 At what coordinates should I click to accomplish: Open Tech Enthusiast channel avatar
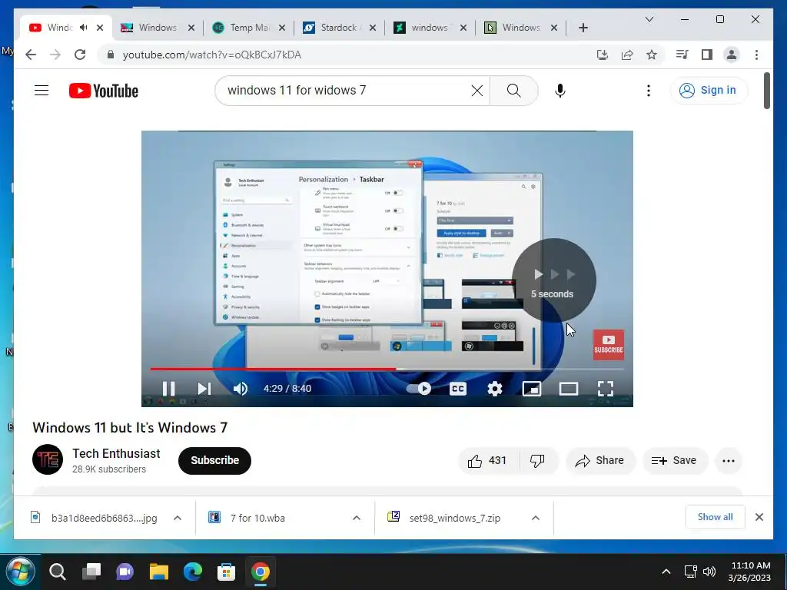(48, 459)
